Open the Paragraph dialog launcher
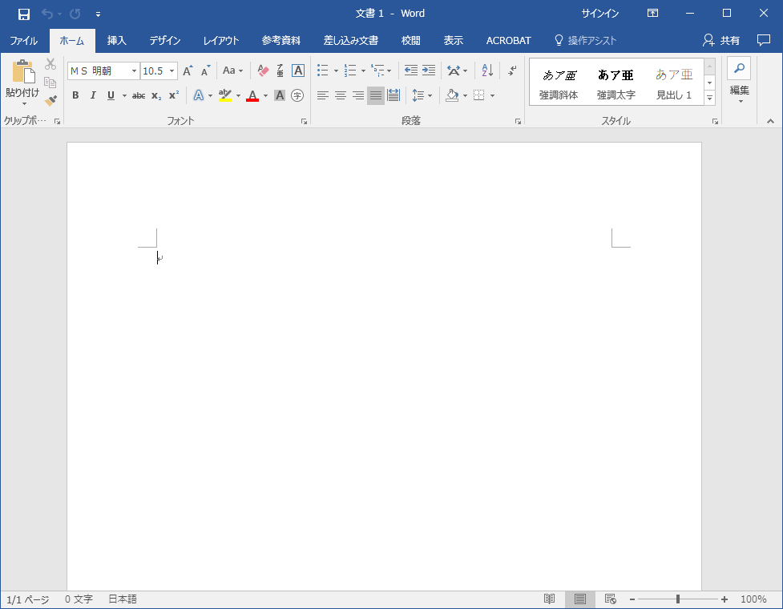 (518, 121)
